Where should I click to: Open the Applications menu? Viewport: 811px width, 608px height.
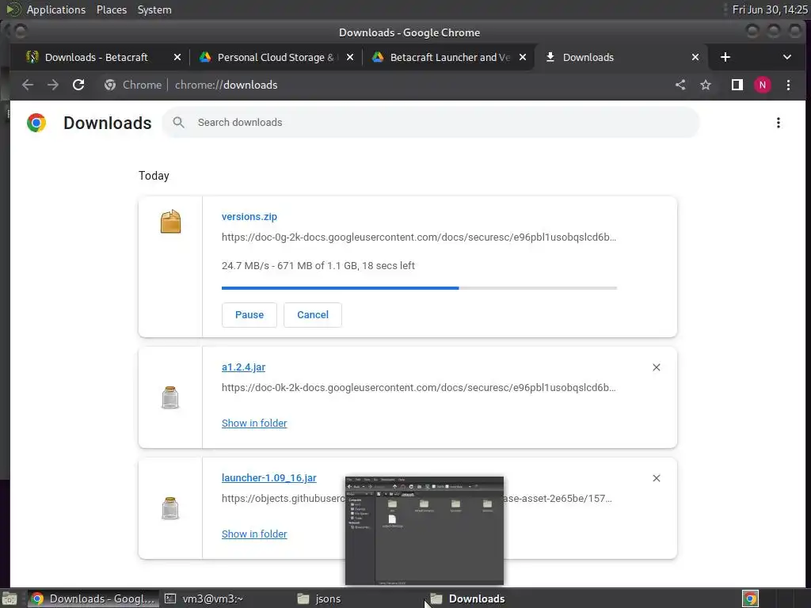pyautogui.click(x=56, y=9)
